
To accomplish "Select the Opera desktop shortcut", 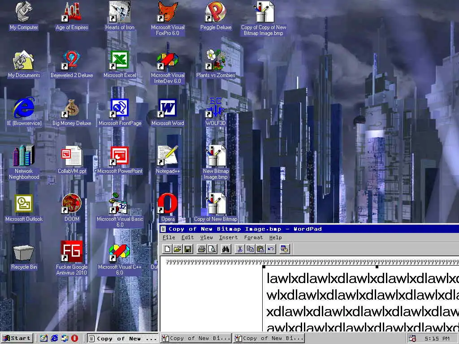I will pyautogui.click(x=168, y=208).
